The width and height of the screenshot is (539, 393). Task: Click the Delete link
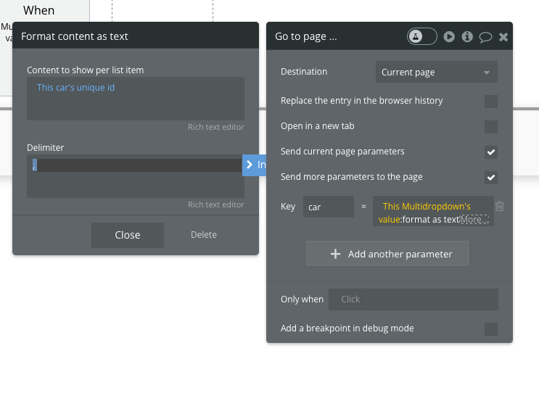pos(203,235)
